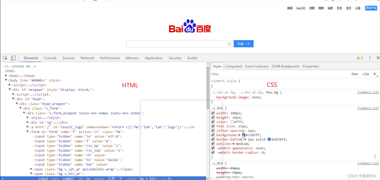
Task: Uncheck the border-bottom property checkbox
Action: tap(213, 140)
